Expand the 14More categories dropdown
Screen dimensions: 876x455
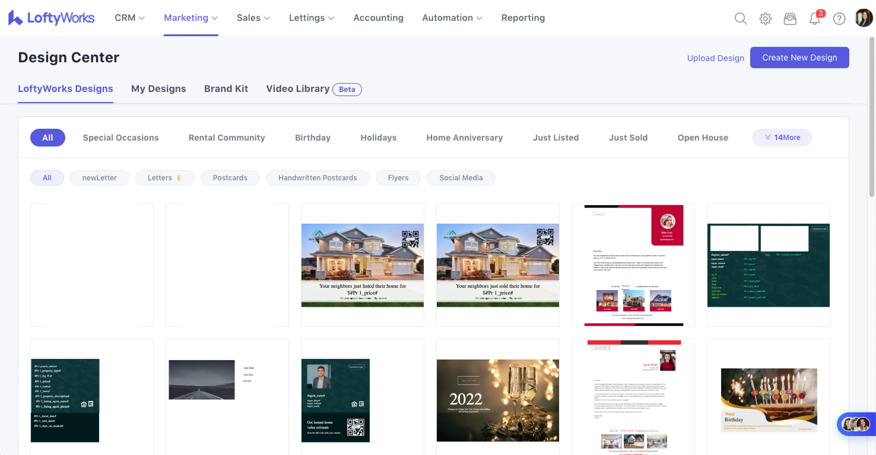[782, 138]
